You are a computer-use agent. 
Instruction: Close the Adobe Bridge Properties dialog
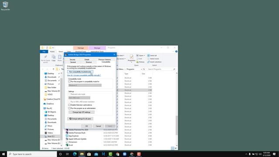pos(114,55)
